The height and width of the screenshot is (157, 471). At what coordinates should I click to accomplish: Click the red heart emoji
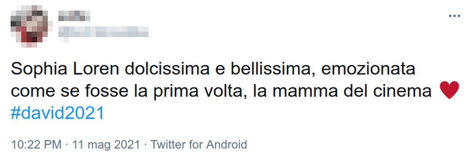tap(449, 92)
